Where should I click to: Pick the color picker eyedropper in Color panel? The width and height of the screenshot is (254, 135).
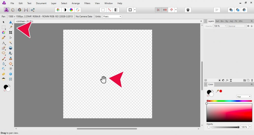pyautogui.click(x=217, y=91)
